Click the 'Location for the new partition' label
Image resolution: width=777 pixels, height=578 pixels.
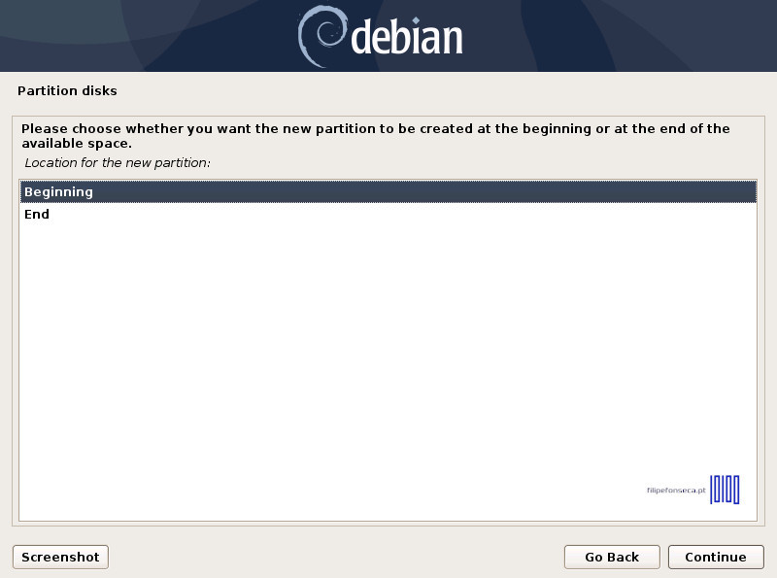pos(118,162)
